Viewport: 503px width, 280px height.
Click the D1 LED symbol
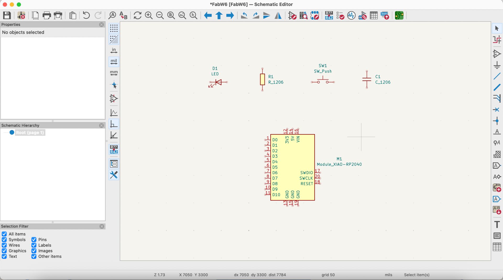coord(218,83)
